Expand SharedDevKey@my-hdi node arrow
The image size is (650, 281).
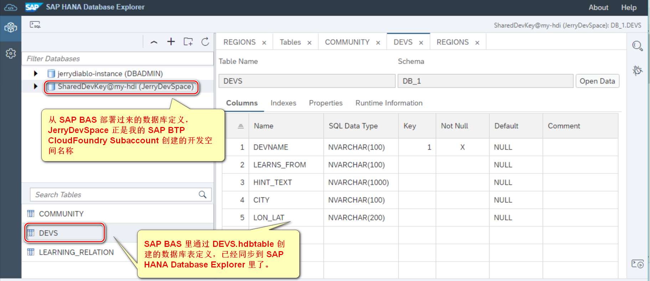click(35, 86)
